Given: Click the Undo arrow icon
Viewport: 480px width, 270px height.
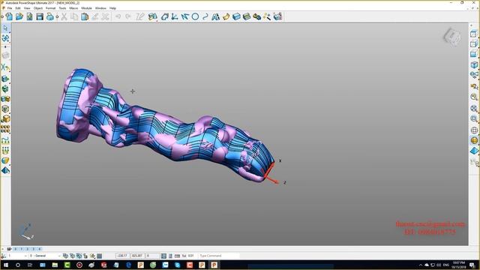Looking at the screenshot, I should coord(118,16).
